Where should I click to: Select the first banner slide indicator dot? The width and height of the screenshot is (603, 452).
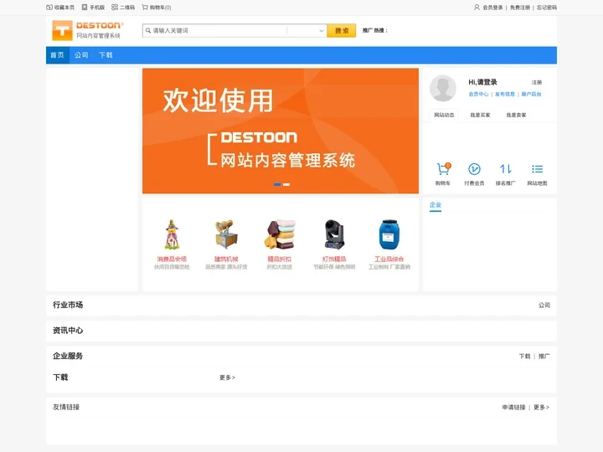277,184
